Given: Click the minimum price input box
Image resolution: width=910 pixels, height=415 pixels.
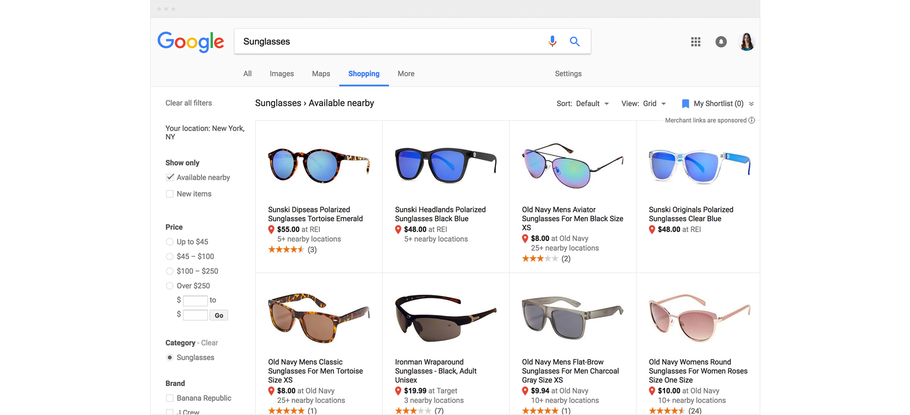Looking at the screenshot, I should 195,301.
